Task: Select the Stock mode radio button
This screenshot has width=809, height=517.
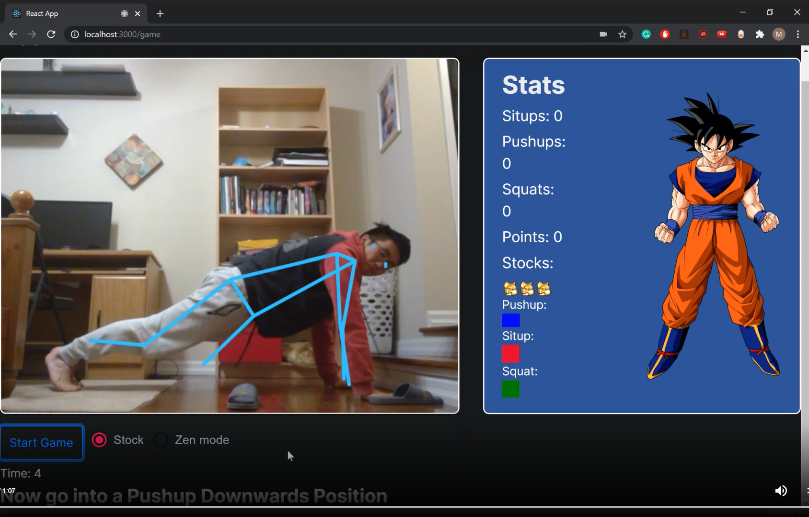Action: click(x=99, y=440)
